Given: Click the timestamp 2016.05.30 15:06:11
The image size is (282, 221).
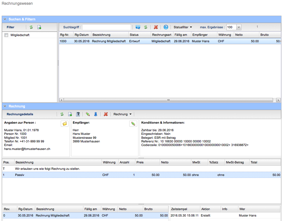Looking at the screenshot, I should click(x=185, y=215).
